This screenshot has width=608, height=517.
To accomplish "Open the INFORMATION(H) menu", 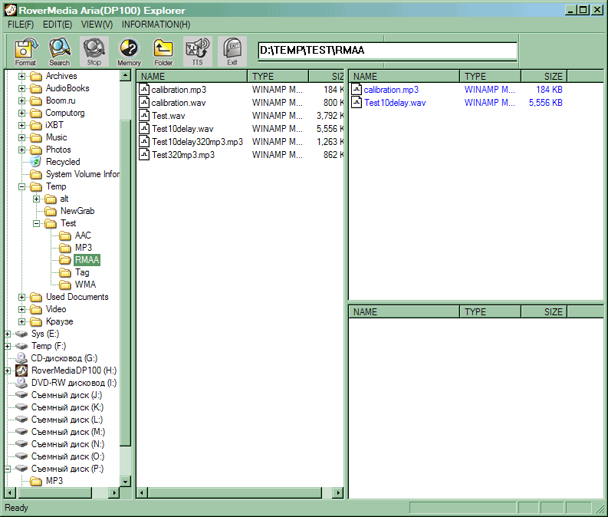I will tap(156, 25).
